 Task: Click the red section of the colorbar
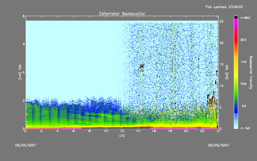(236, 40)
